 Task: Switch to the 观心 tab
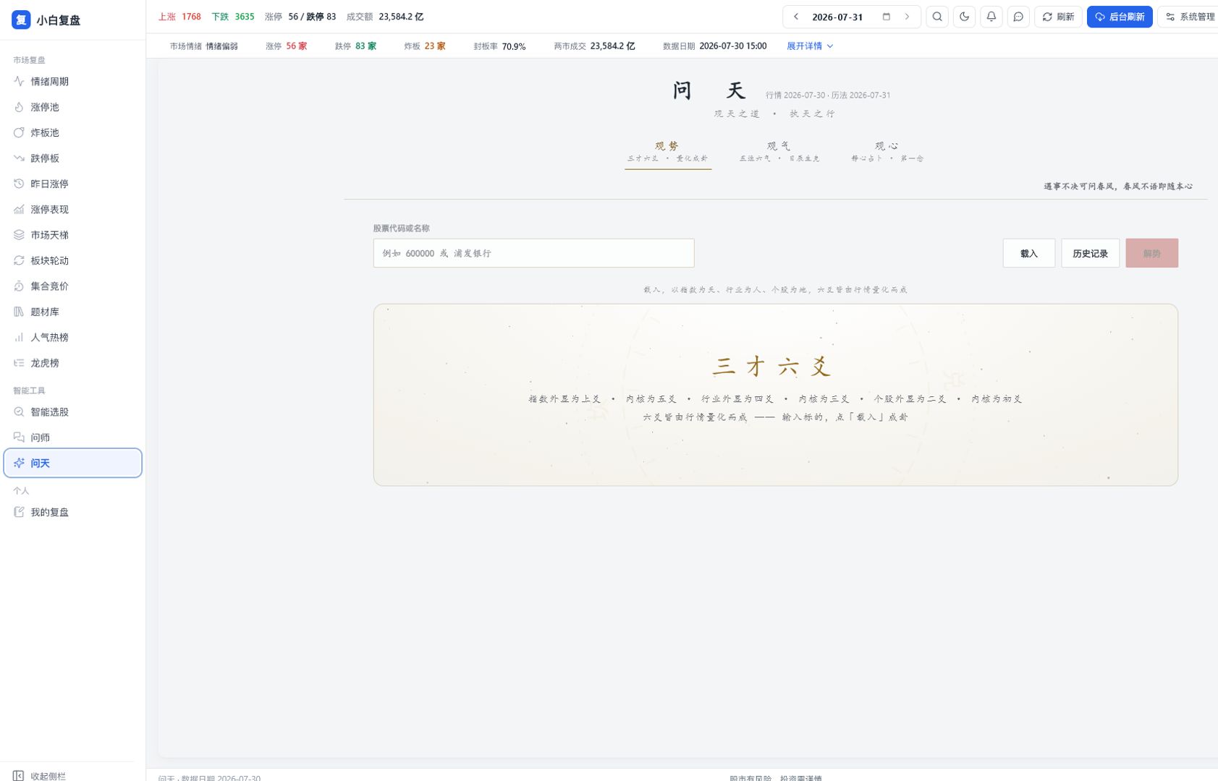point(887,151)
